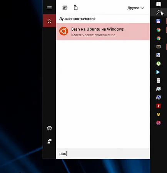Click the Ubuntu orange logo icon
This screenshot has height=173, width=167.
(63, 31)
